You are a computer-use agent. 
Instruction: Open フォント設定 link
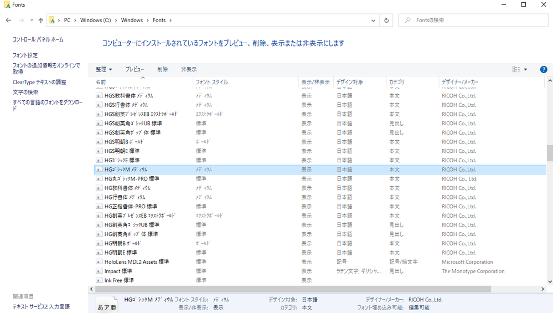pos(25,55)
